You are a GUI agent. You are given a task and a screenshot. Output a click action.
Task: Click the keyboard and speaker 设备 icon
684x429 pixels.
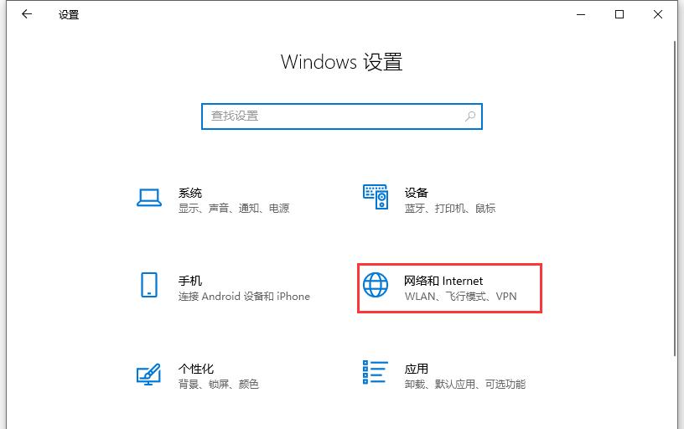coord(376,197)
